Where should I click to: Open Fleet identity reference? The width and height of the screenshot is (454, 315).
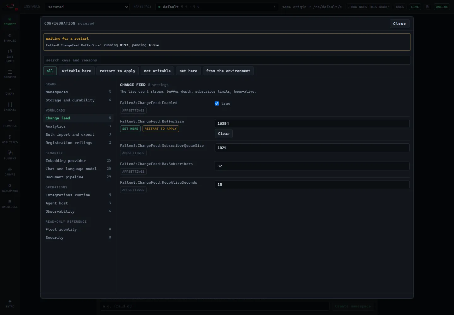pos(78,229)
